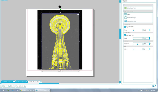Image resolution: width=162 pixels, height=101 pixels.
Task: Click the green rotation handle above image
Action: (60, 10)
